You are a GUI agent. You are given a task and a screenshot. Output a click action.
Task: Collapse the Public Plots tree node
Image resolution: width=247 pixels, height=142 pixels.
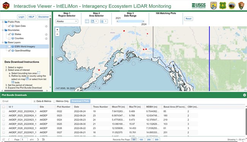[x=3, y=22]
